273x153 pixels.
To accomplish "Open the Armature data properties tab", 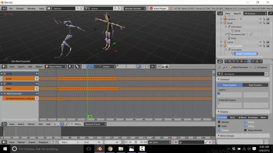I will tap(249, 61).
